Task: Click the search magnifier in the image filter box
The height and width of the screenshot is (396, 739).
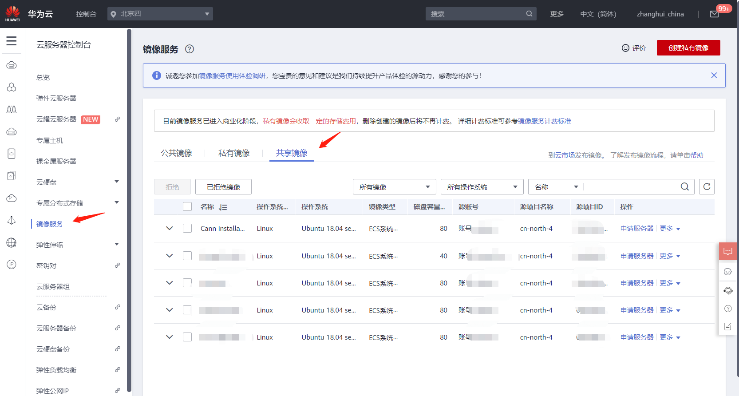Action: pos(685,187)
